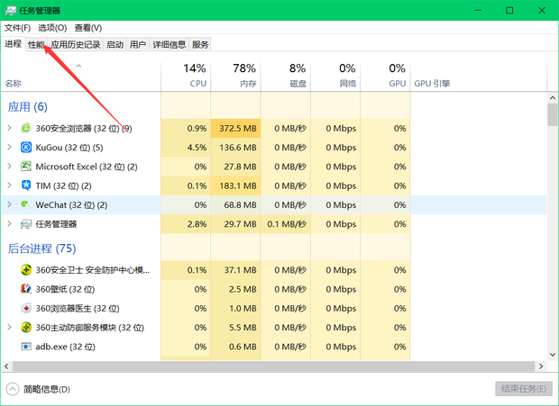Click the 37.1 MB memory cell
The image size is (559, 406).
[x=235, y=270]
